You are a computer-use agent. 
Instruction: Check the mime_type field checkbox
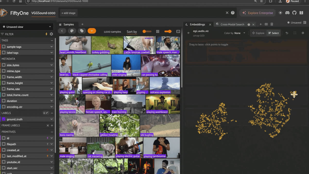point(4,71)
